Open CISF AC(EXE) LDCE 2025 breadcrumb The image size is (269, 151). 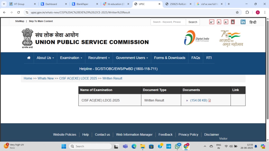[x=78, y=78]
